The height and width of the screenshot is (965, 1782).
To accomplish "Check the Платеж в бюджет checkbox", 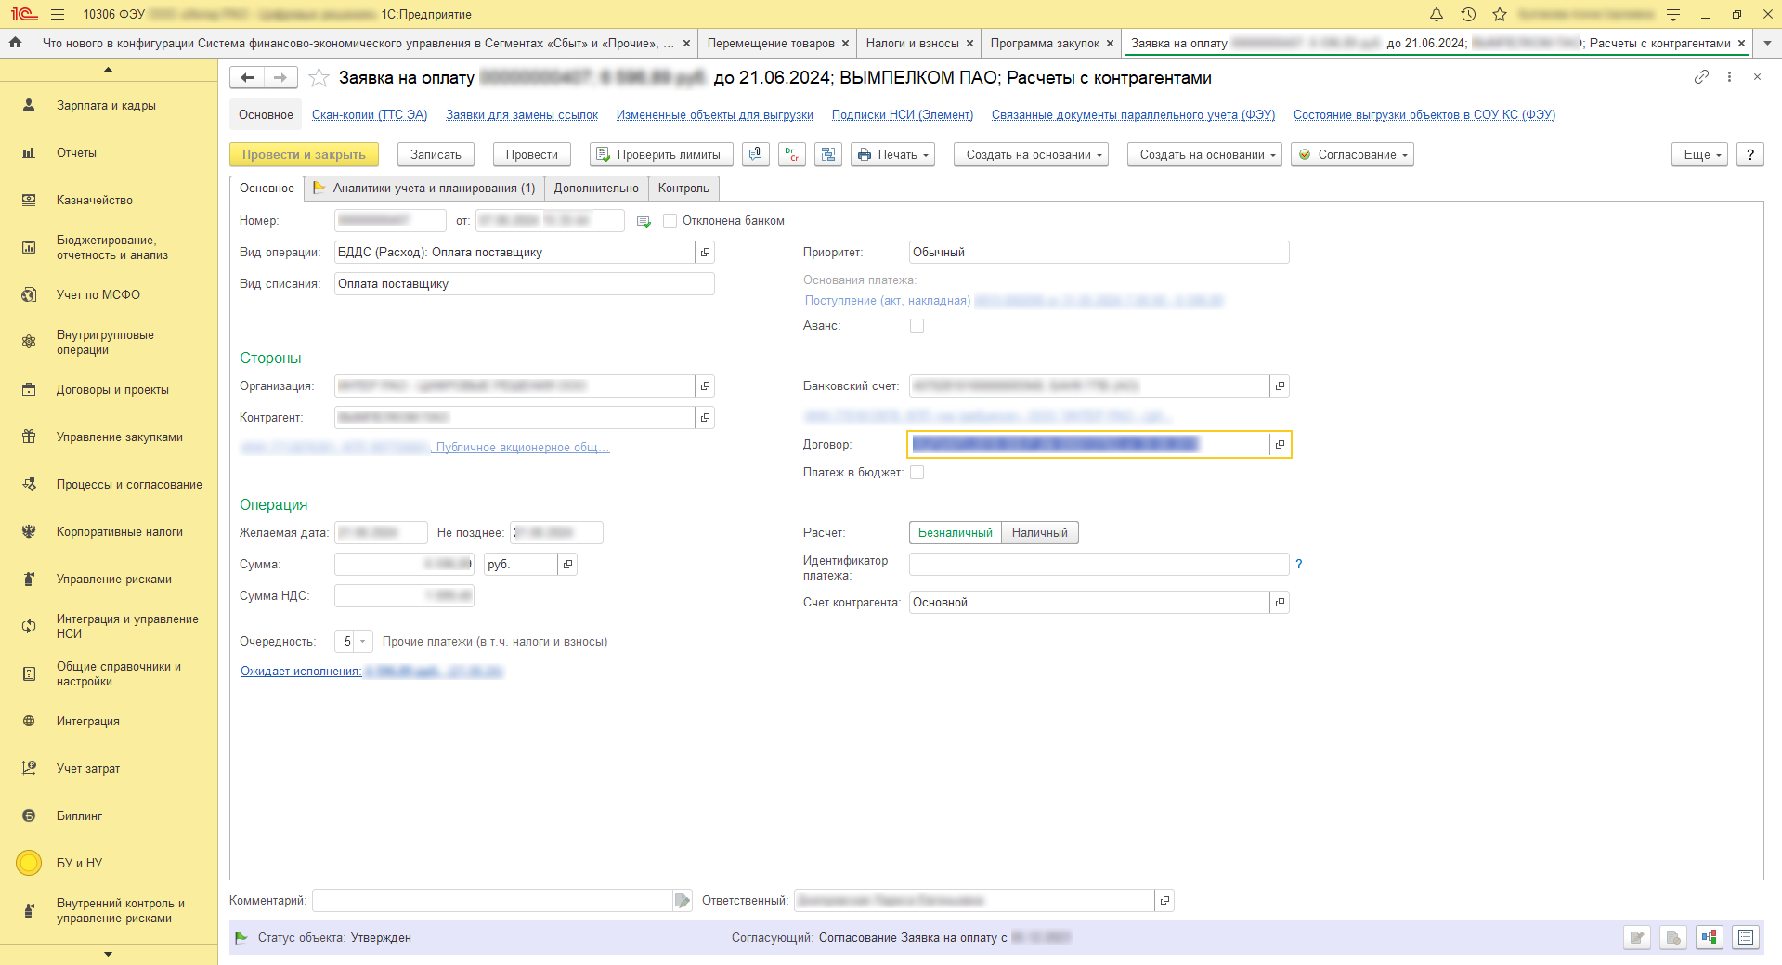I will click(917, 473).
